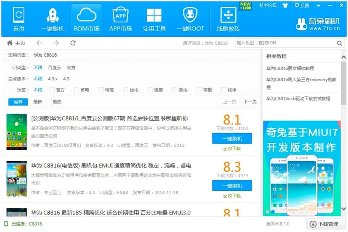Click scrollbar up arrow
Screen dimensions: 348x232
point(344,57)
